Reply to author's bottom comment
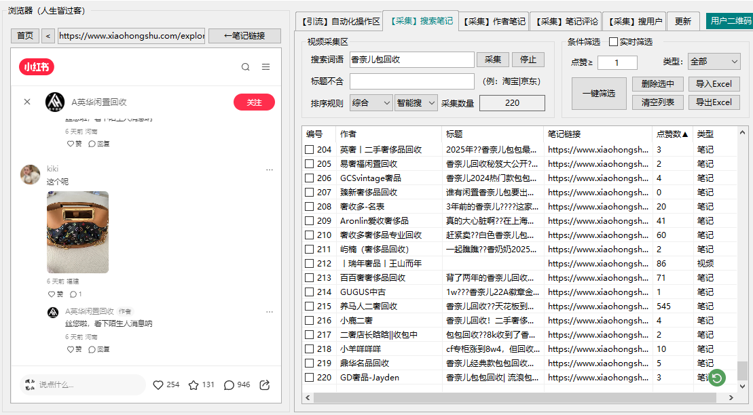753x415 pixels. pos(99,350)
